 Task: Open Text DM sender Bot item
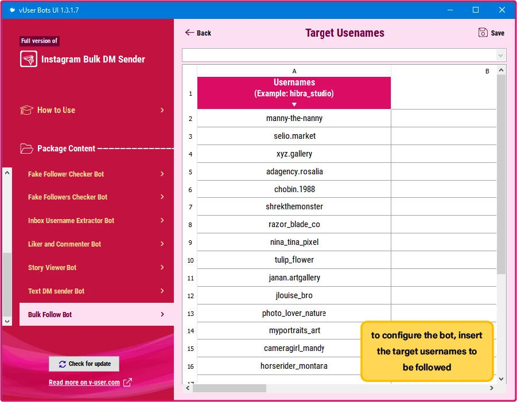click(x=96, y=291)
